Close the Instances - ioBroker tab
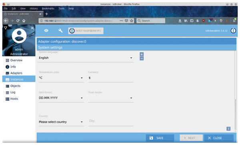Image resolution: width=240 pixels, height=145 pixels. click(x=40, y=14)
